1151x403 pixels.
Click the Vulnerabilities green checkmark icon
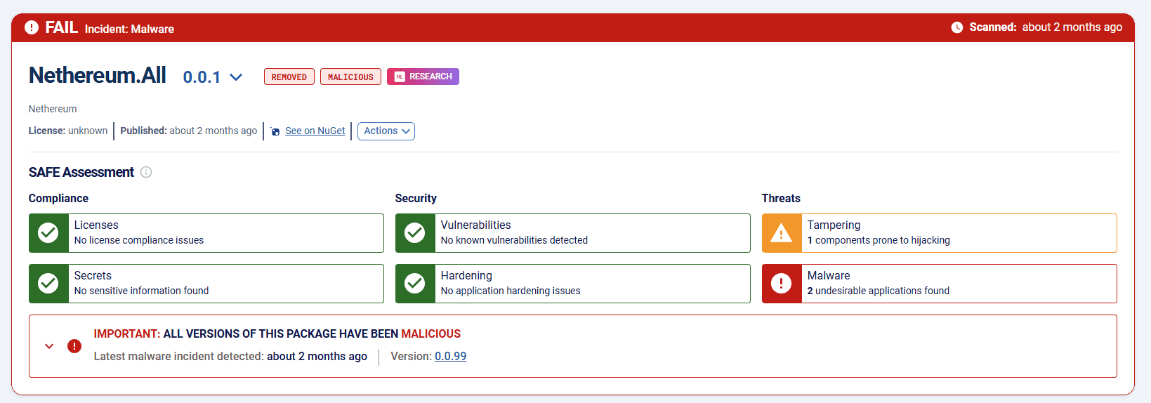[x=415, y=233]
